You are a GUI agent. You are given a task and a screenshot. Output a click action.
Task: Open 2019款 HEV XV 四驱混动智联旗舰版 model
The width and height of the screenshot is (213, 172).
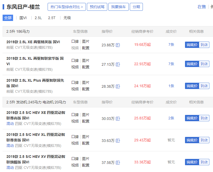[x=36, y=159]
